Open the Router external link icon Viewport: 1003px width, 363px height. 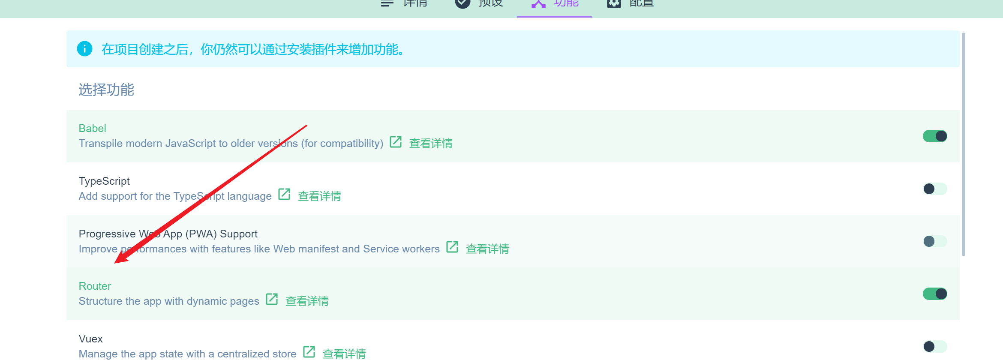pos(272,299)
